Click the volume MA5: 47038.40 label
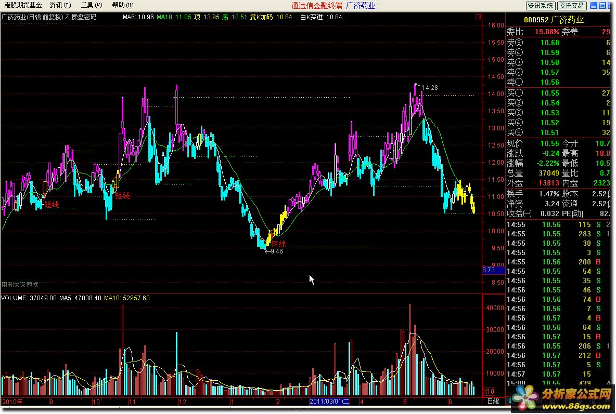Image resolution: width=616 pixels, height=414 pixels. 80,298
